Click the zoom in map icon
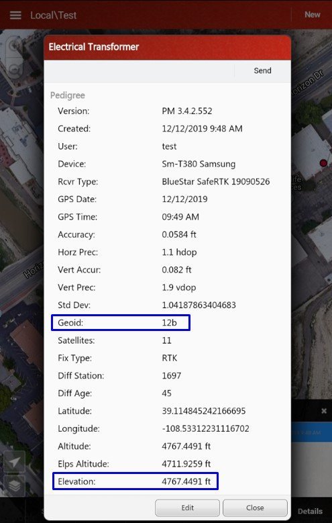This screenshot has height=523, width=332. tap(15, 46)
